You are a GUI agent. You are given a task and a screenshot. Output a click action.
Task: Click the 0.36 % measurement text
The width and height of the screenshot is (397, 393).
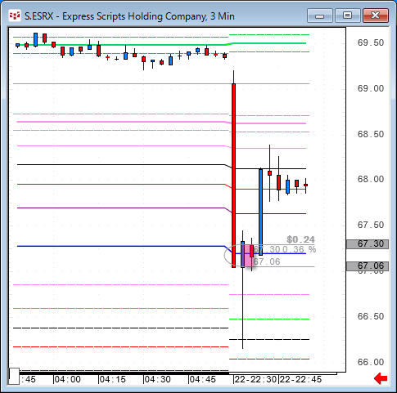coord(299,249)
